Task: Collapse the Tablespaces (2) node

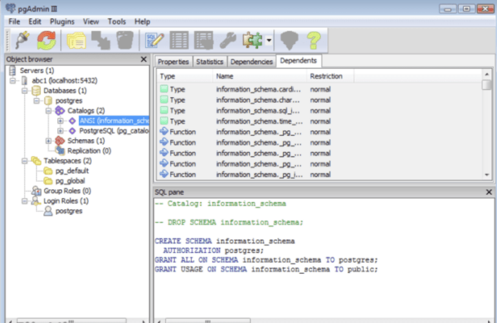Action: pyautogui.click(x=25, y=161)
